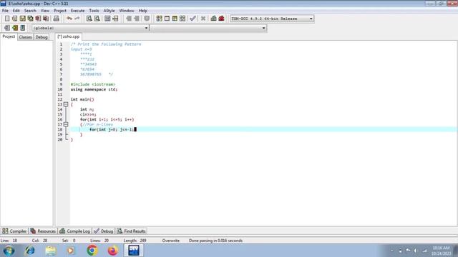The height and width of the screenshot is (257, 458).
Task: Click the Close All toolbar icon
Action: click(46, 19)
